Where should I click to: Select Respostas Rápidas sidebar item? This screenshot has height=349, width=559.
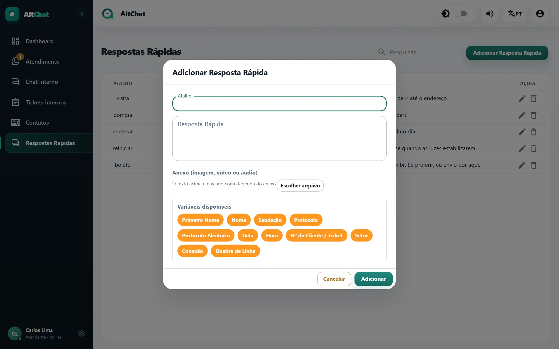click(x=49, y=143)
